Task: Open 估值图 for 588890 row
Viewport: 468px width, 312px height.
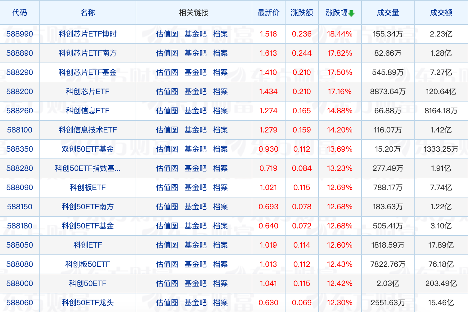Action: [167, 53]
